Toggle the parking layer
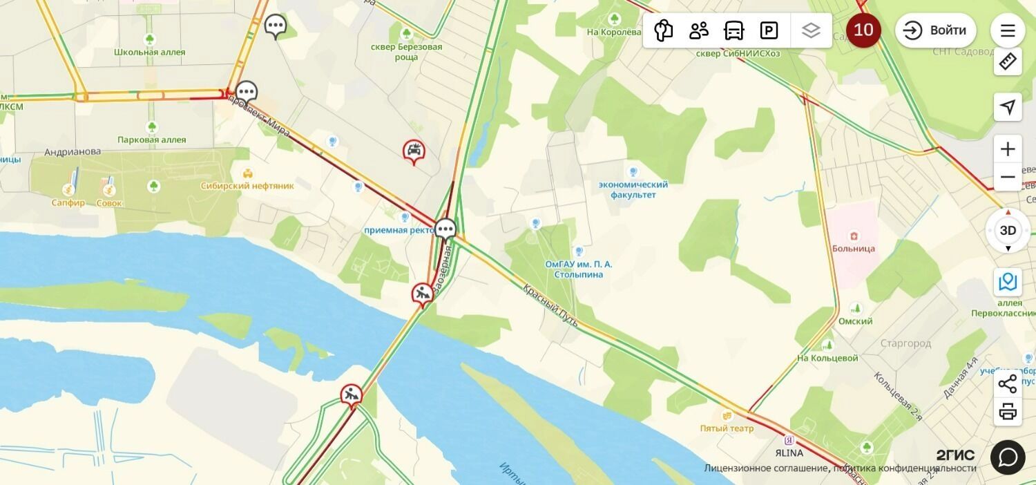This screenshot has width=1036, height=485. [x=769, y=30]
